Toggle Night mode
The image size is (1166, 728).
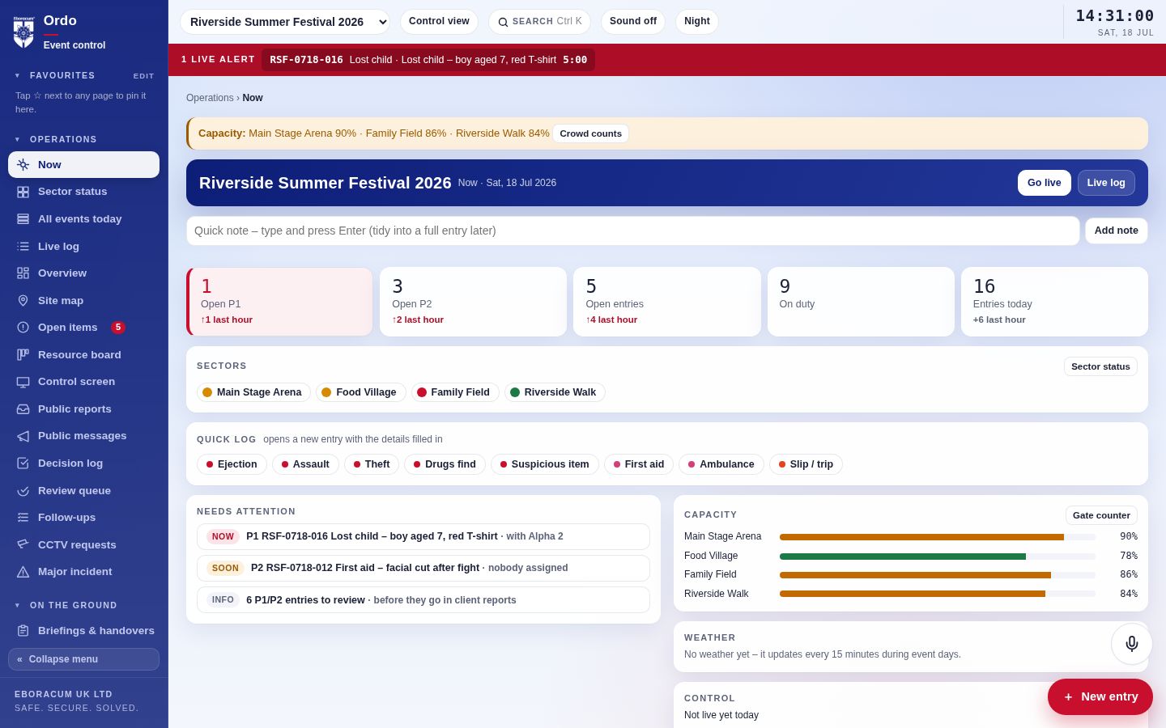click(x=697, y=22)
